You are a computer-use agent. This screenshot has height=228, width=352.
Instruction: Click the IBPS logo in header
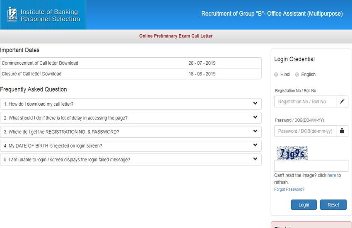12,15
